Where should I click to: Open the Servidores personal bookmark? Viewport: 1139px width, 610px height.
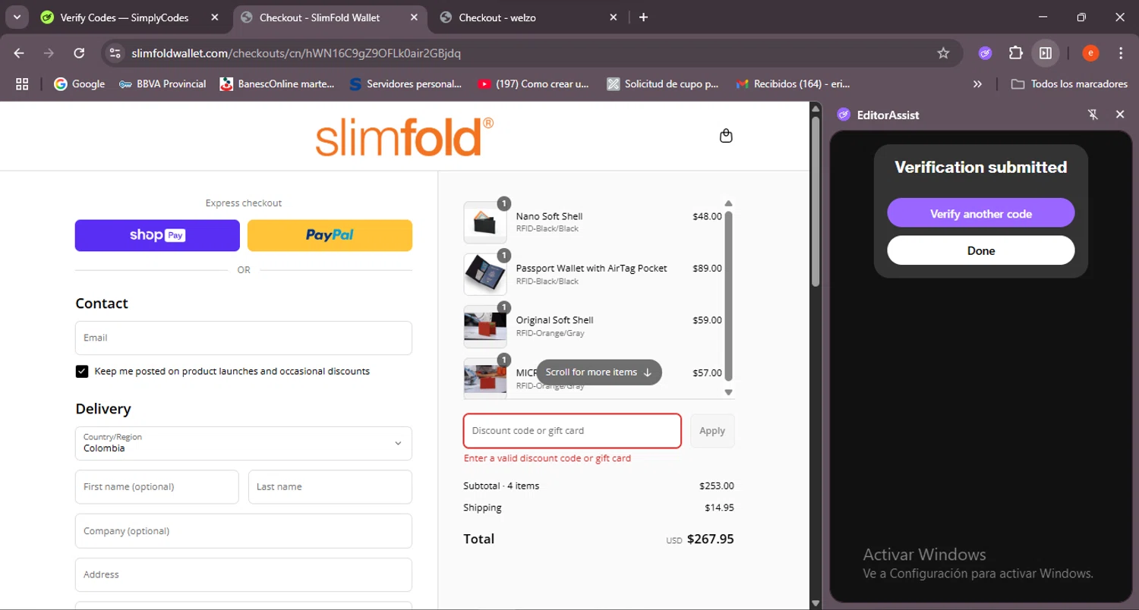[x=405, y=84]
